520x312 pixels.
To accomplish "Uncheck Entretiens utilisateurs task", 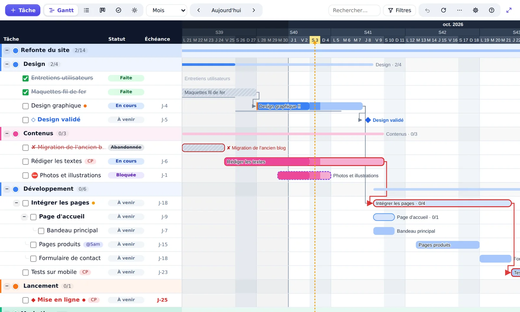I will pos(25,78).
